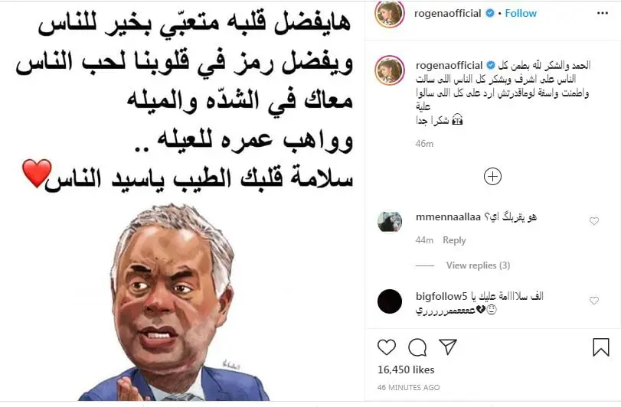The height and width of the screenshot is (407, 621).
Task: Open mmennaallaa's profile avatar
Action: (x=390, y=222)
